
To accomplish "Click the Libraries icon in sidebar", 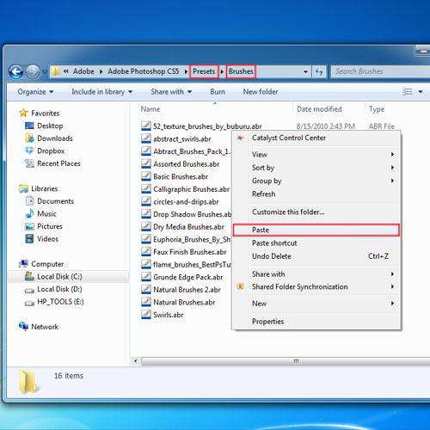I will pyautogui.click(x=23, y=188).
